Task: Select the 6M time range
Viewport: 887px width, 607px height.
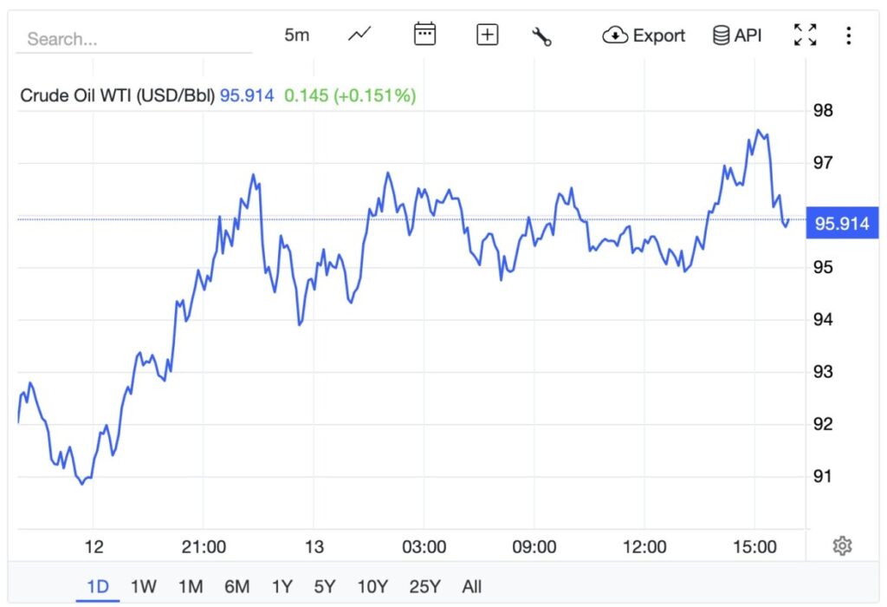Action: pyautogui.click(x=236, y=586)
